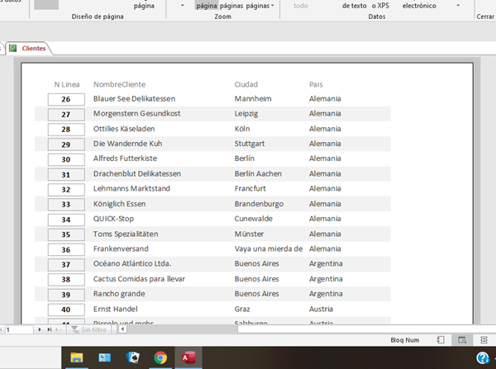Go to next page navigation arrow
This screenshot has height=369, width=496.
point(40,329)
